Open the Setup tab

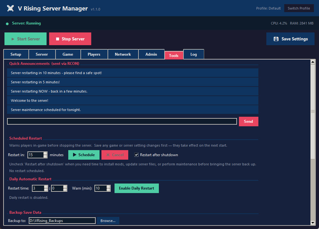[x=16, y=54]
